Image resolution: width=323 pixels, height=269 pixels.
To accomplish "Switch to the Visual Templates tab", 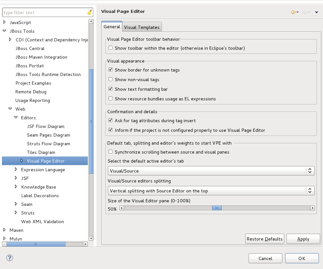I will 142,27.
